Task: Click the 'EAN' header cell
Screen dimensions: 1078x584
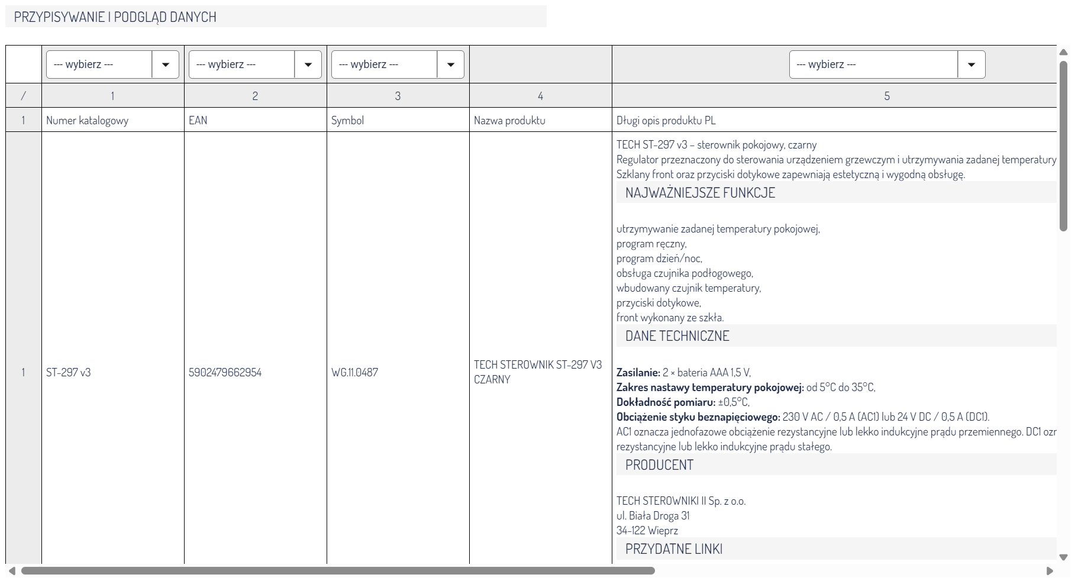Action: point(256,120)
